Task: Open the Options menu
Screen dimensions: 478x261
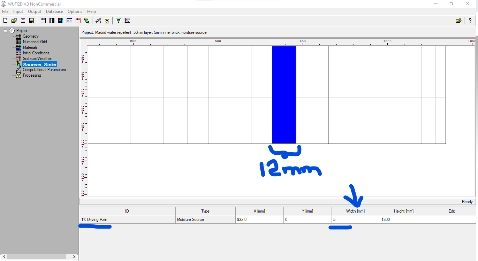Action: click(75, 11)
